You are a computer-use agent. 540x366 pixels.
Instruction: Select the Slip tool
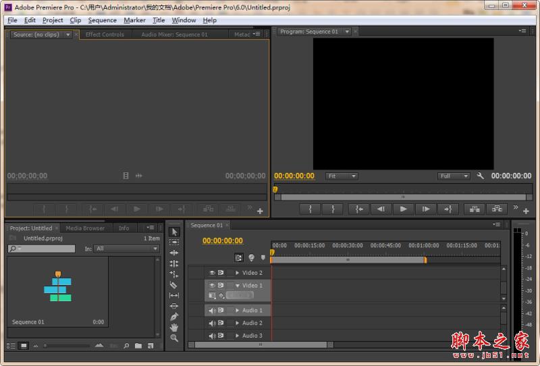tap(174, 295)
